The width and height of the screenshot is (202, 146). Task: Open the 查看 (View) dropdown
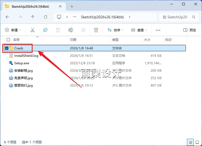139,30
